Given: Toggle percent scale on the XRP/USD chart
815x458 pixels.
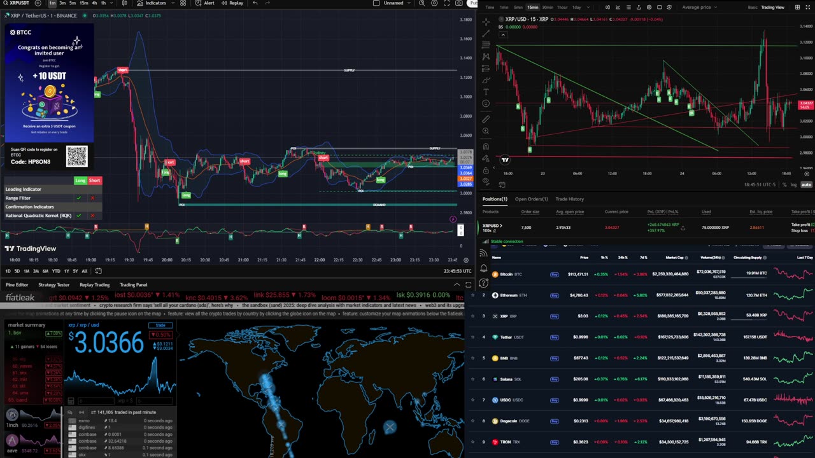Looking at the screenshot, I should click(784, 184).
